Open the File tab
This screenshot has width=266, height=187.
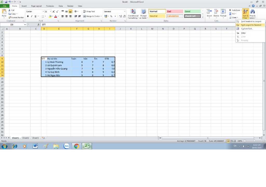(5, 6)
